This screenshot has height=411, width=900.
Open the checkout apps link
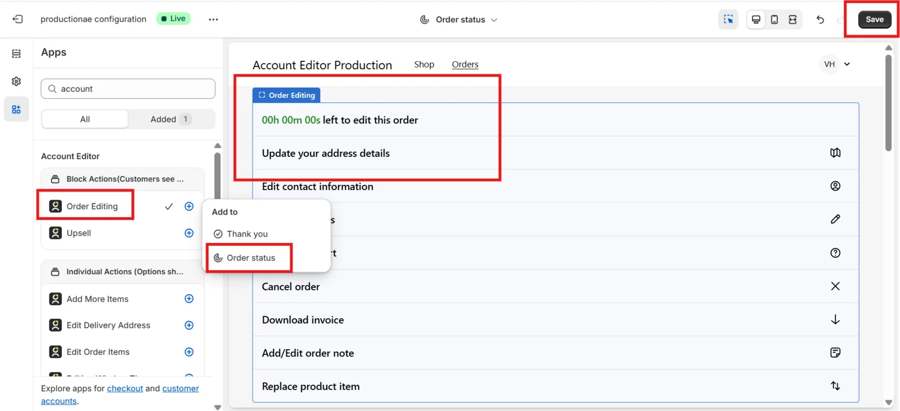coord(125,389)
